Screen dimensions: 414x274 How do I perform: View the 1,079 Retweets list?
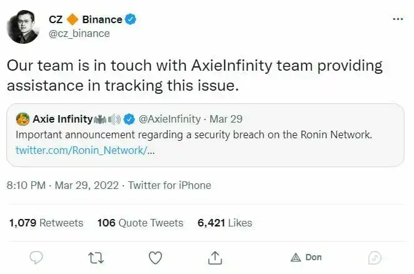pos(46,223)
